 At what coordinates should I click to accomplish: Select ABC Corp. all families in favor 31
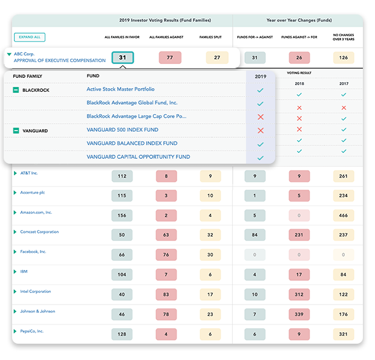(123, 57)
